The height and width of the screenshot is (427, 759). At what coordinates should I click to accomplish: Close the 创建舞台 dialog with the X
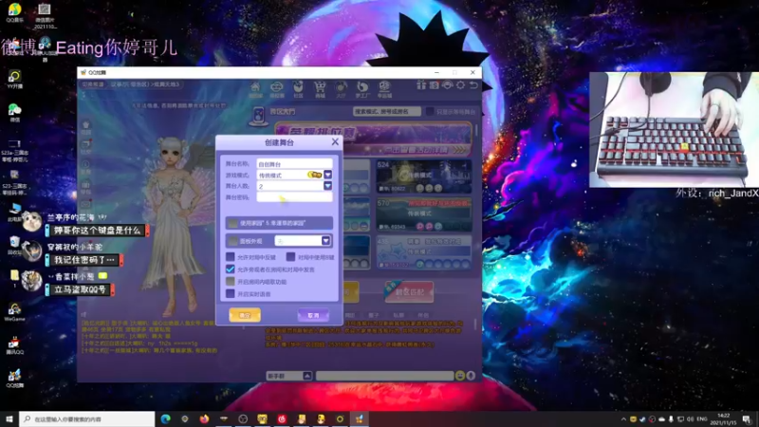click(x=335, y=141)
